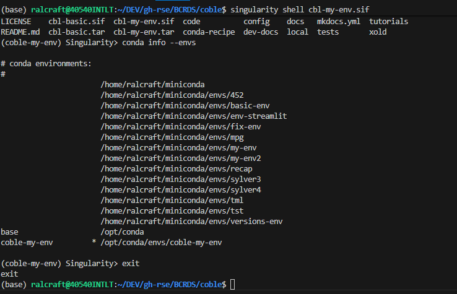Viewport: 457px width, 294px height.
Task: Click the /opt/conda/envs/coble-my-env path
Action: pos(161,243)
